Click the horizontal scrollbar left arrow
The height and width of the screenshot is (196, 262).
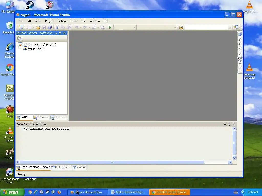coord(18,162)
